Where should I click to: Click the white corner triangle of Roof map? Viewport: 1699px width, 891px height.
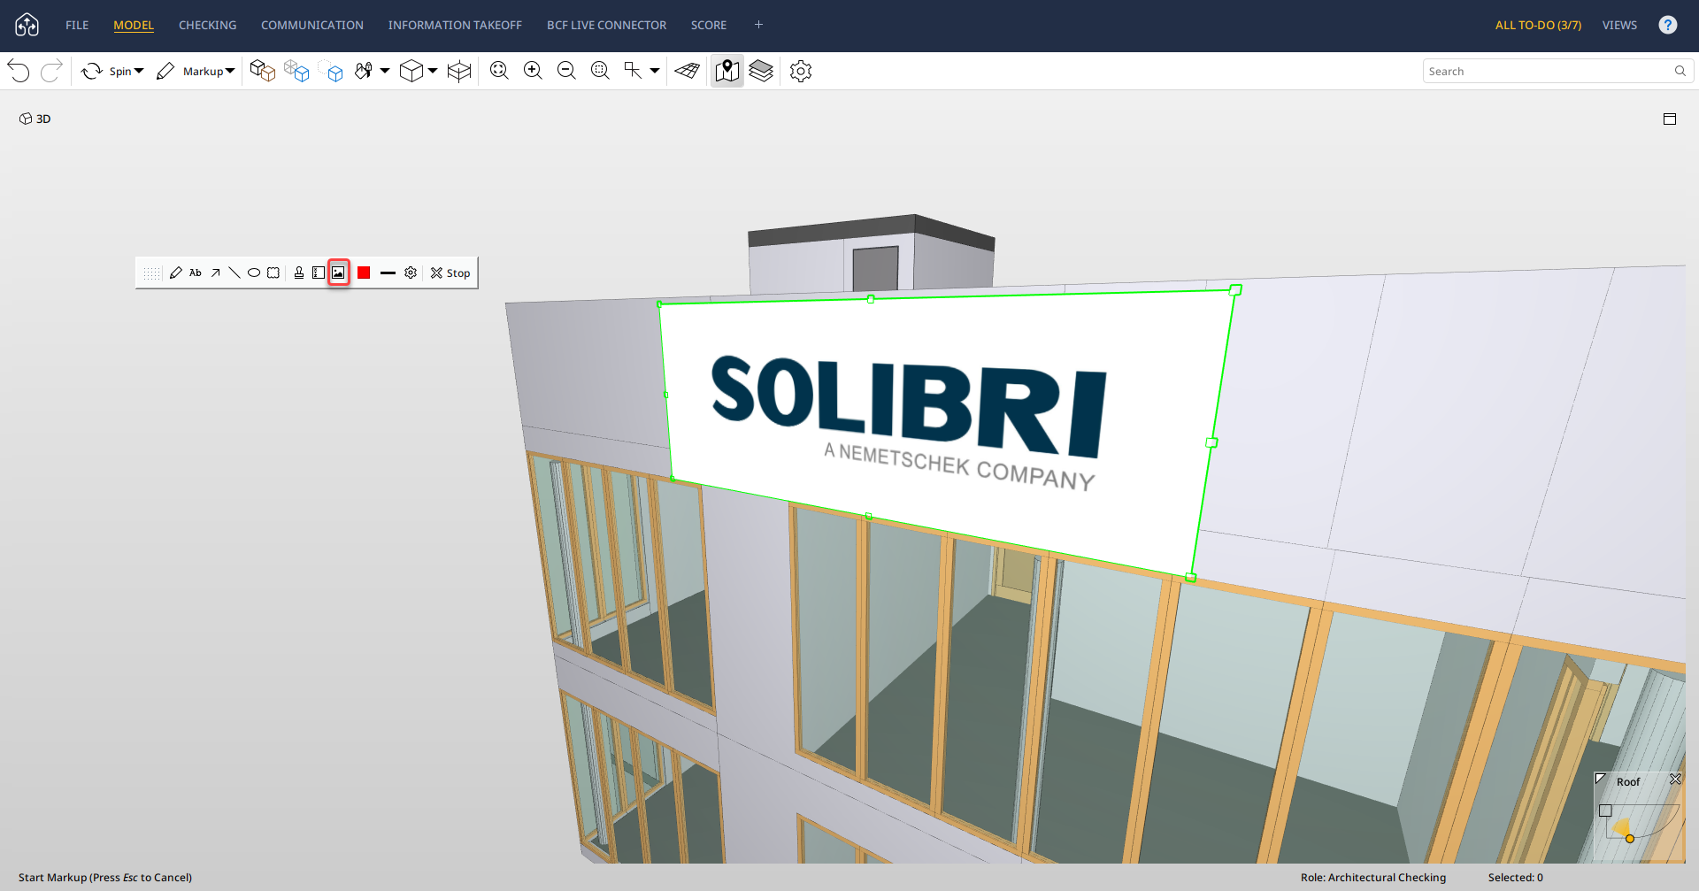click(1600, 779)
